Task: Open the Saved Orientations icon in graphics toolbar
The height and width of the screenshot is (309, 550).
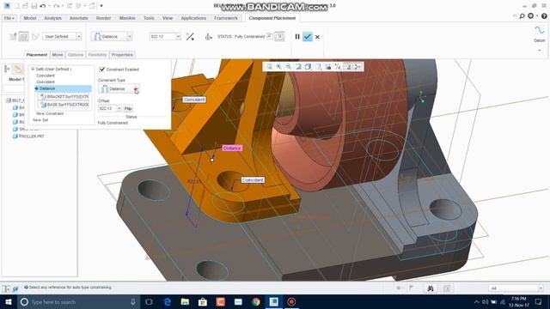Action: [x=318, y=67]
